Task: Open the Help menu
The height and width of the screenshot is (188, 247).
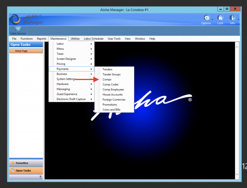Action: [152, 39]
